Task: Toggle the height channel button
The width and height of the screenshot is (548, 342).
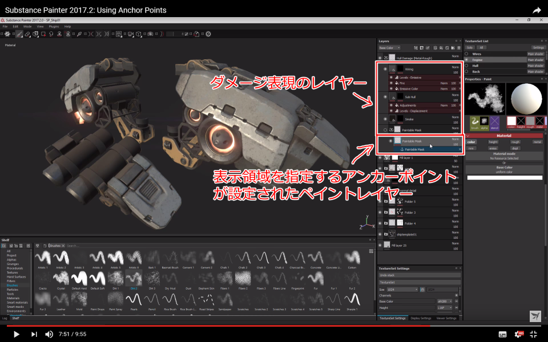Action: (x=493, y=142)
